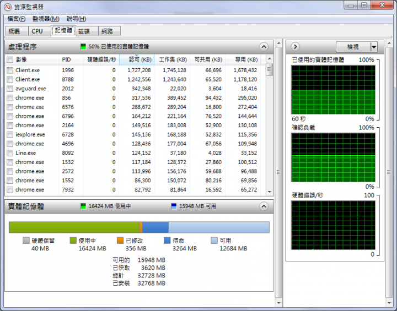Click process list scroll down arrow
This screenshot has width=397, height=311.
[270, 192]
